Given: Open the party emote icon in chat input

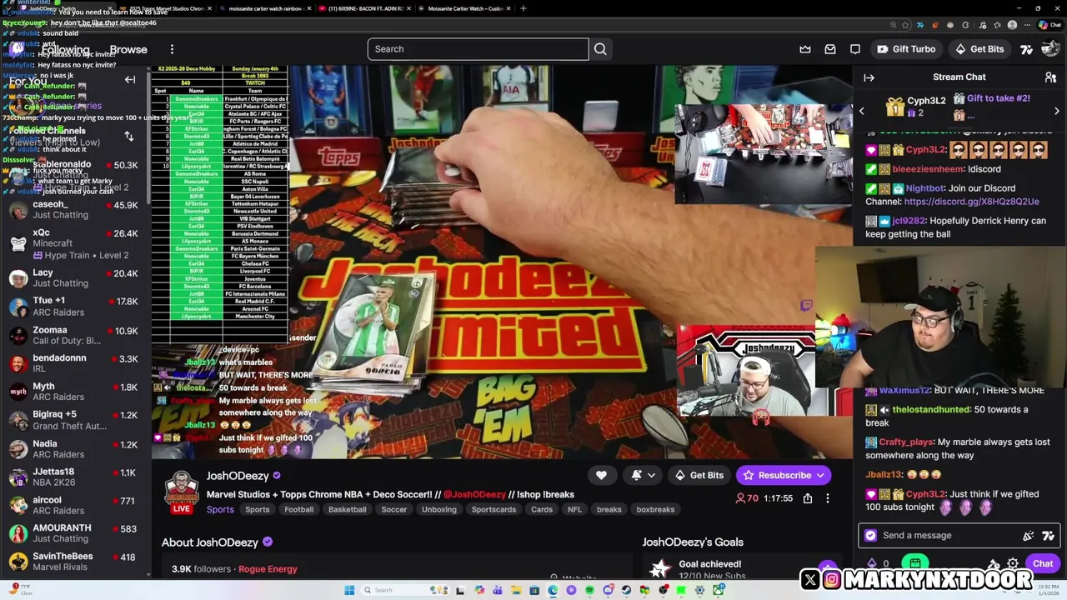Looking at the screenshot, I should tap(1029, 536).
